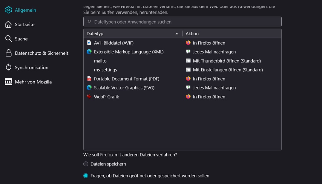Click the PDF file type icon
Image resolution: width=322 pixels, height=184 pixels.
click(x=89, y=79)
